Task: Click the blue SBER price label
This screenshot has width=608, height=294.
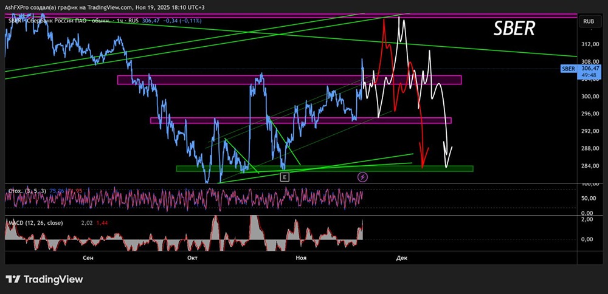Action: pyautogui.click(x=568, y=69)
